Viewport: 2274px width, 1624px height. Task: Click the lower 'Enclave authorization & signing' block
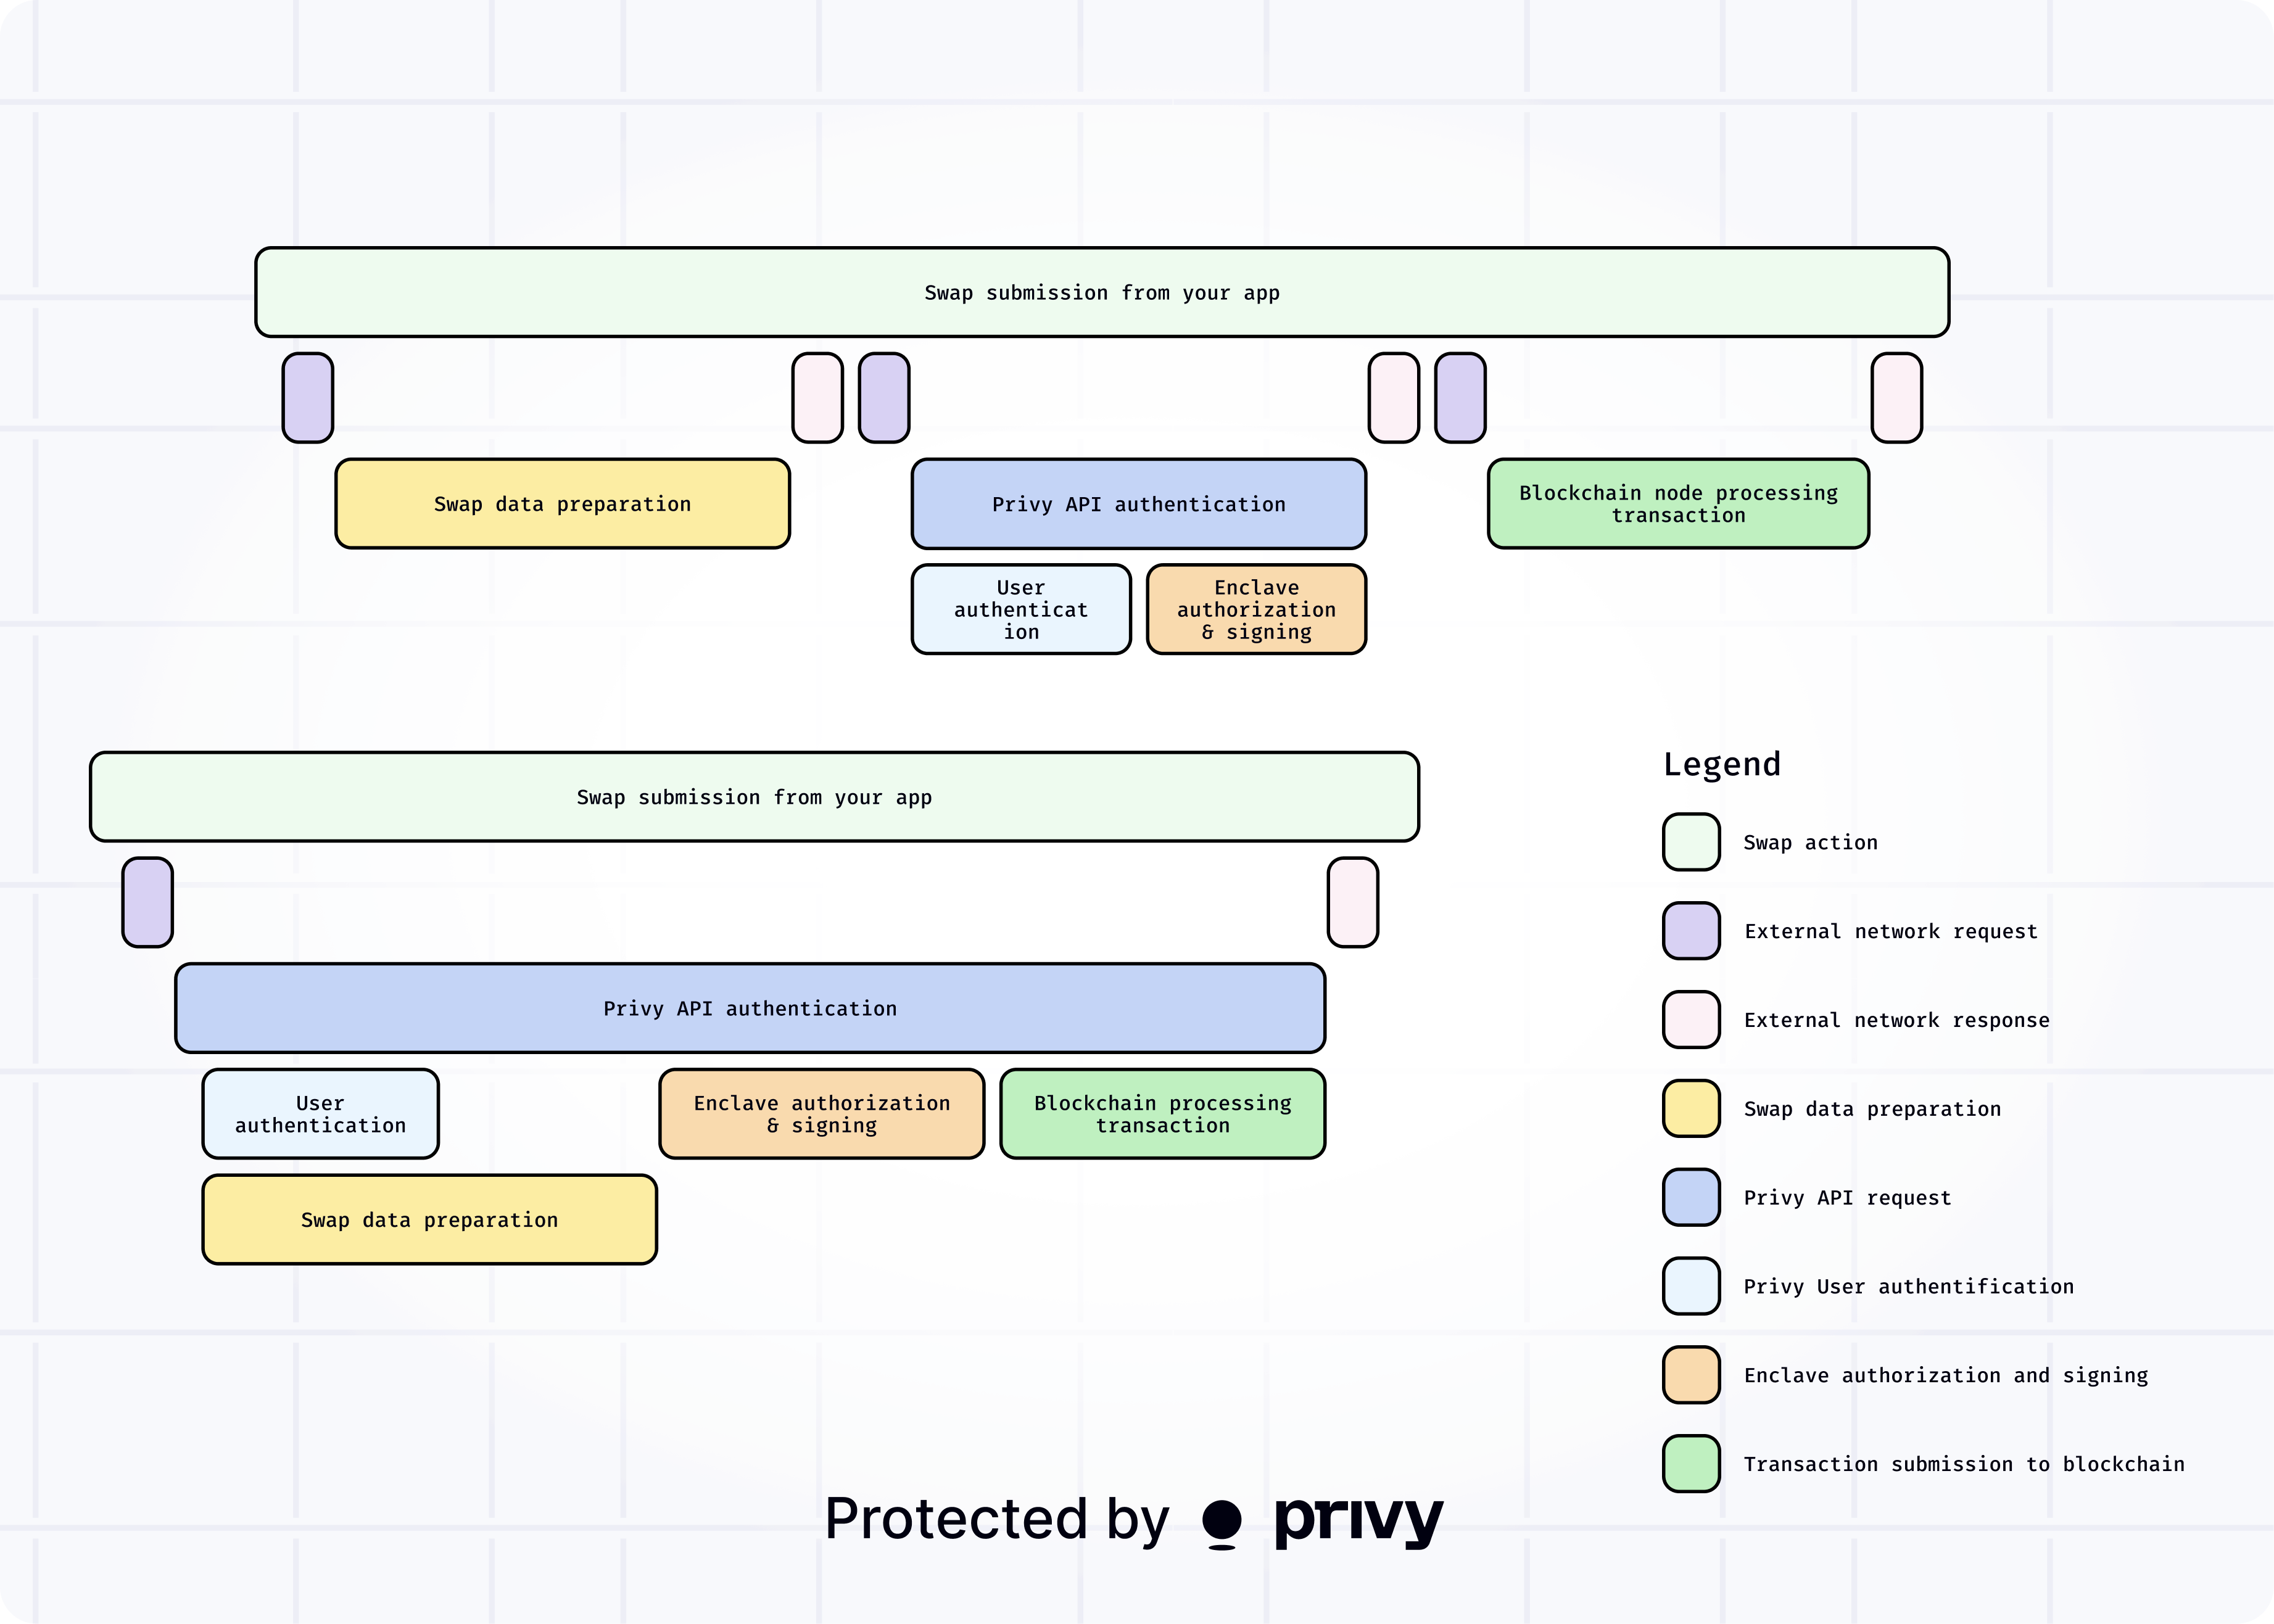tap(822, 1114)
